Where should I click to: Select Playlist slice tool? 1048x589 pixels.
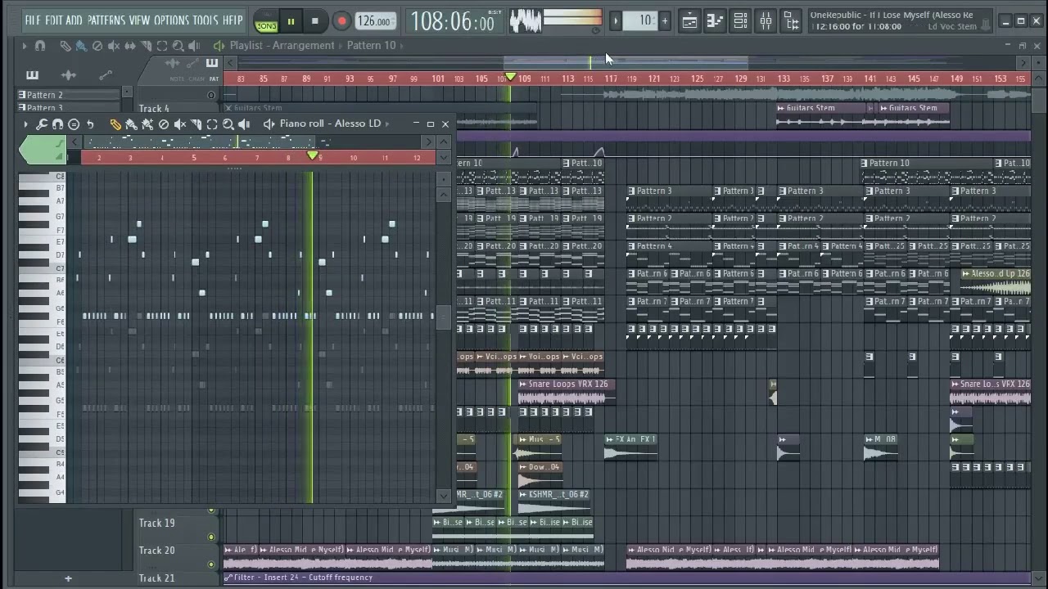click(x=146, y=46)
